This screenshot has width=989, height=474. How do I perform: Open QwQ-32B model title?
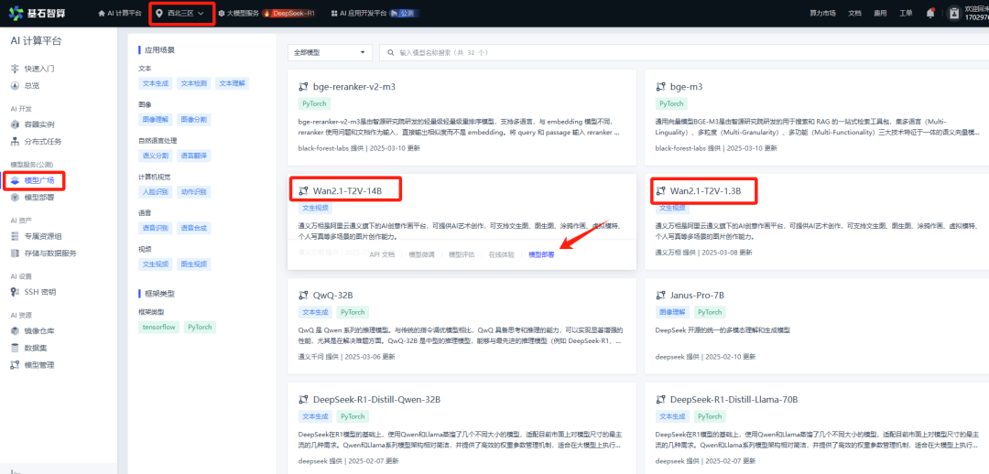click(x=332, y=295)
